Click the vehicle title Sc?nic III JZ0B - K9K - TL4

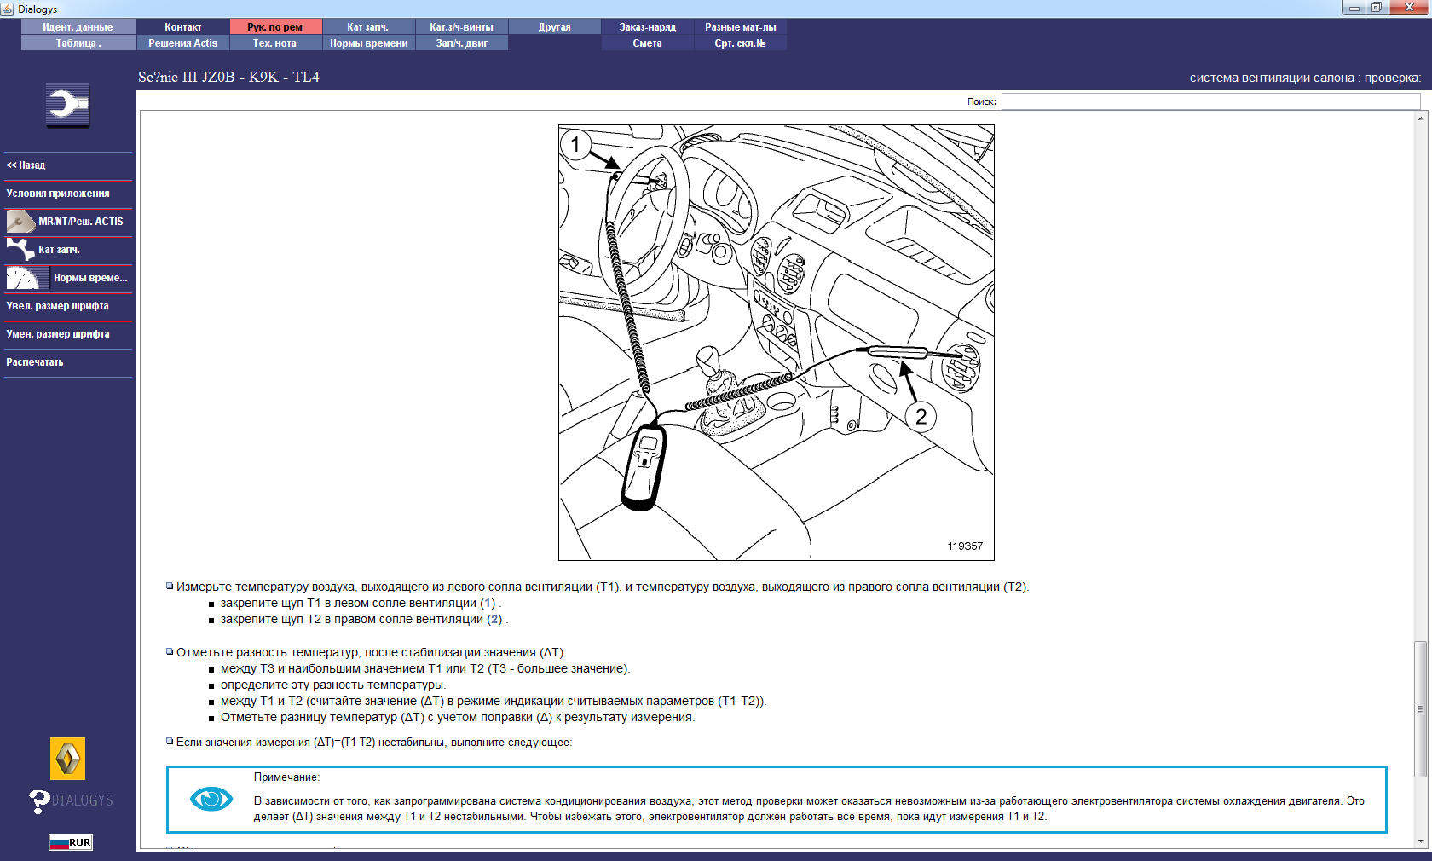[x=228, y=77]
